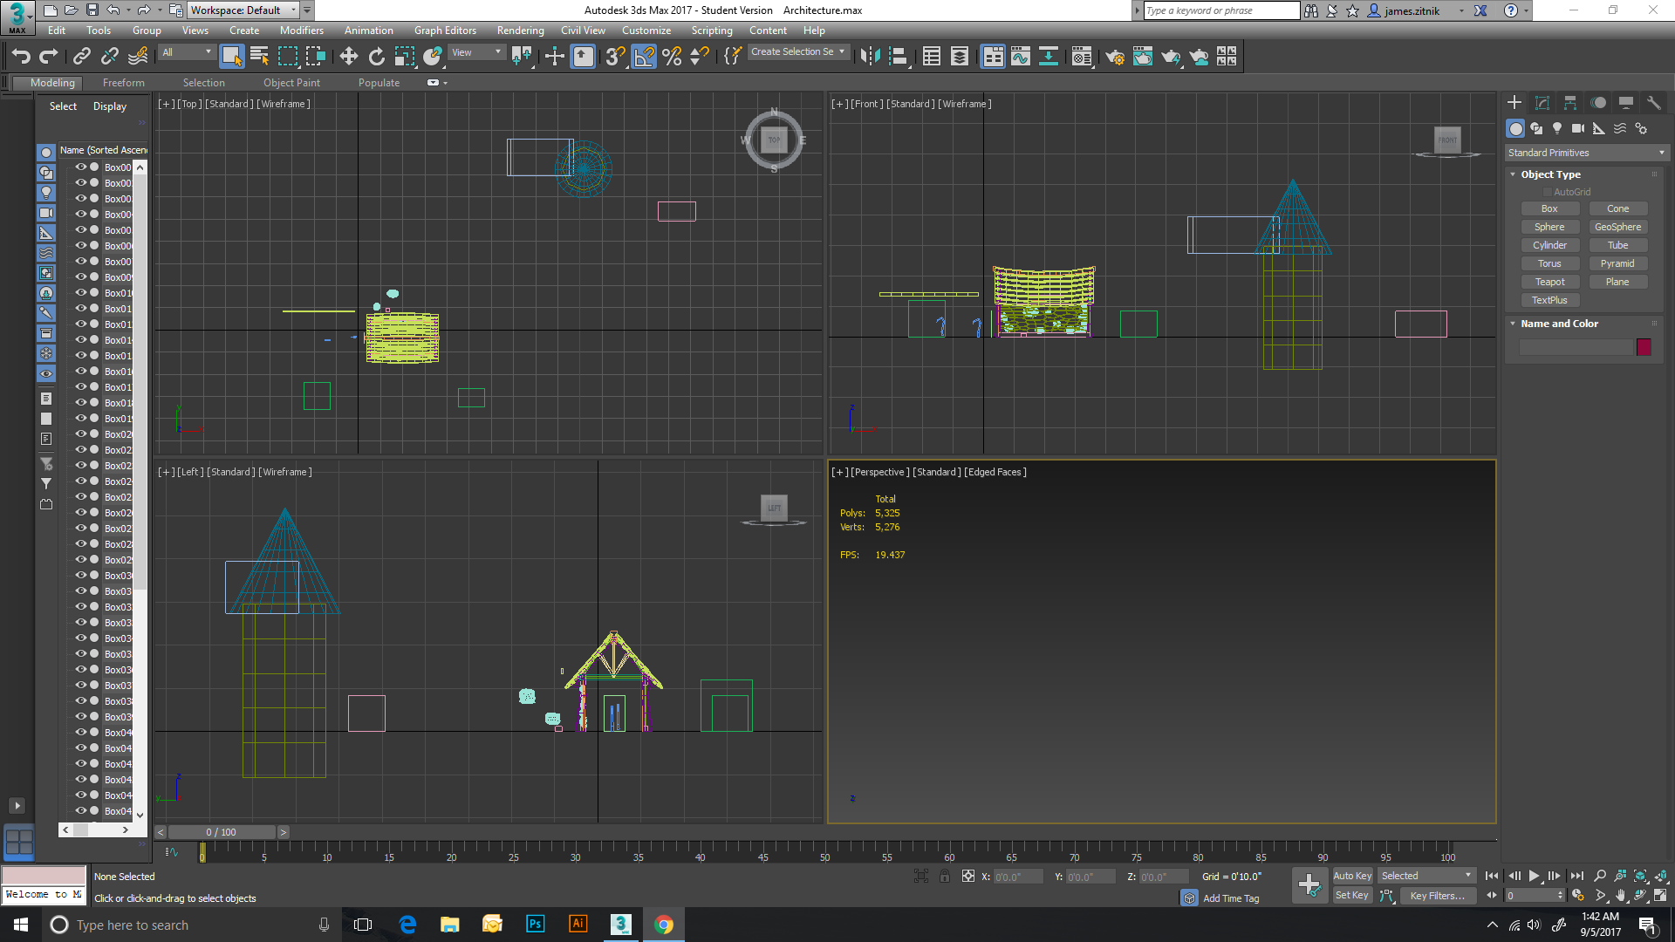Switch to Utilities wrench panel tab
The image size is (1675, 942).
click(1653, 102)
